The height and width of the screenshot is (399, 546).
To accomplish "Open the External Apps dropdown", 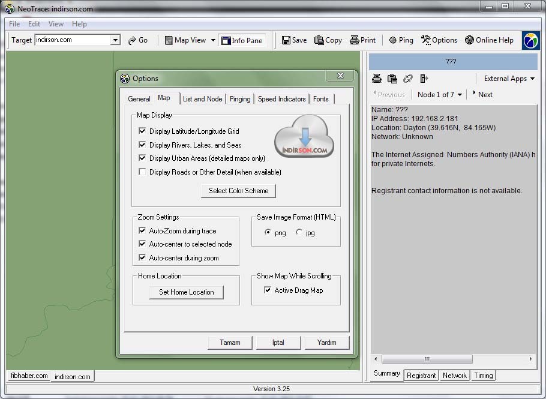I will (509, 79).
